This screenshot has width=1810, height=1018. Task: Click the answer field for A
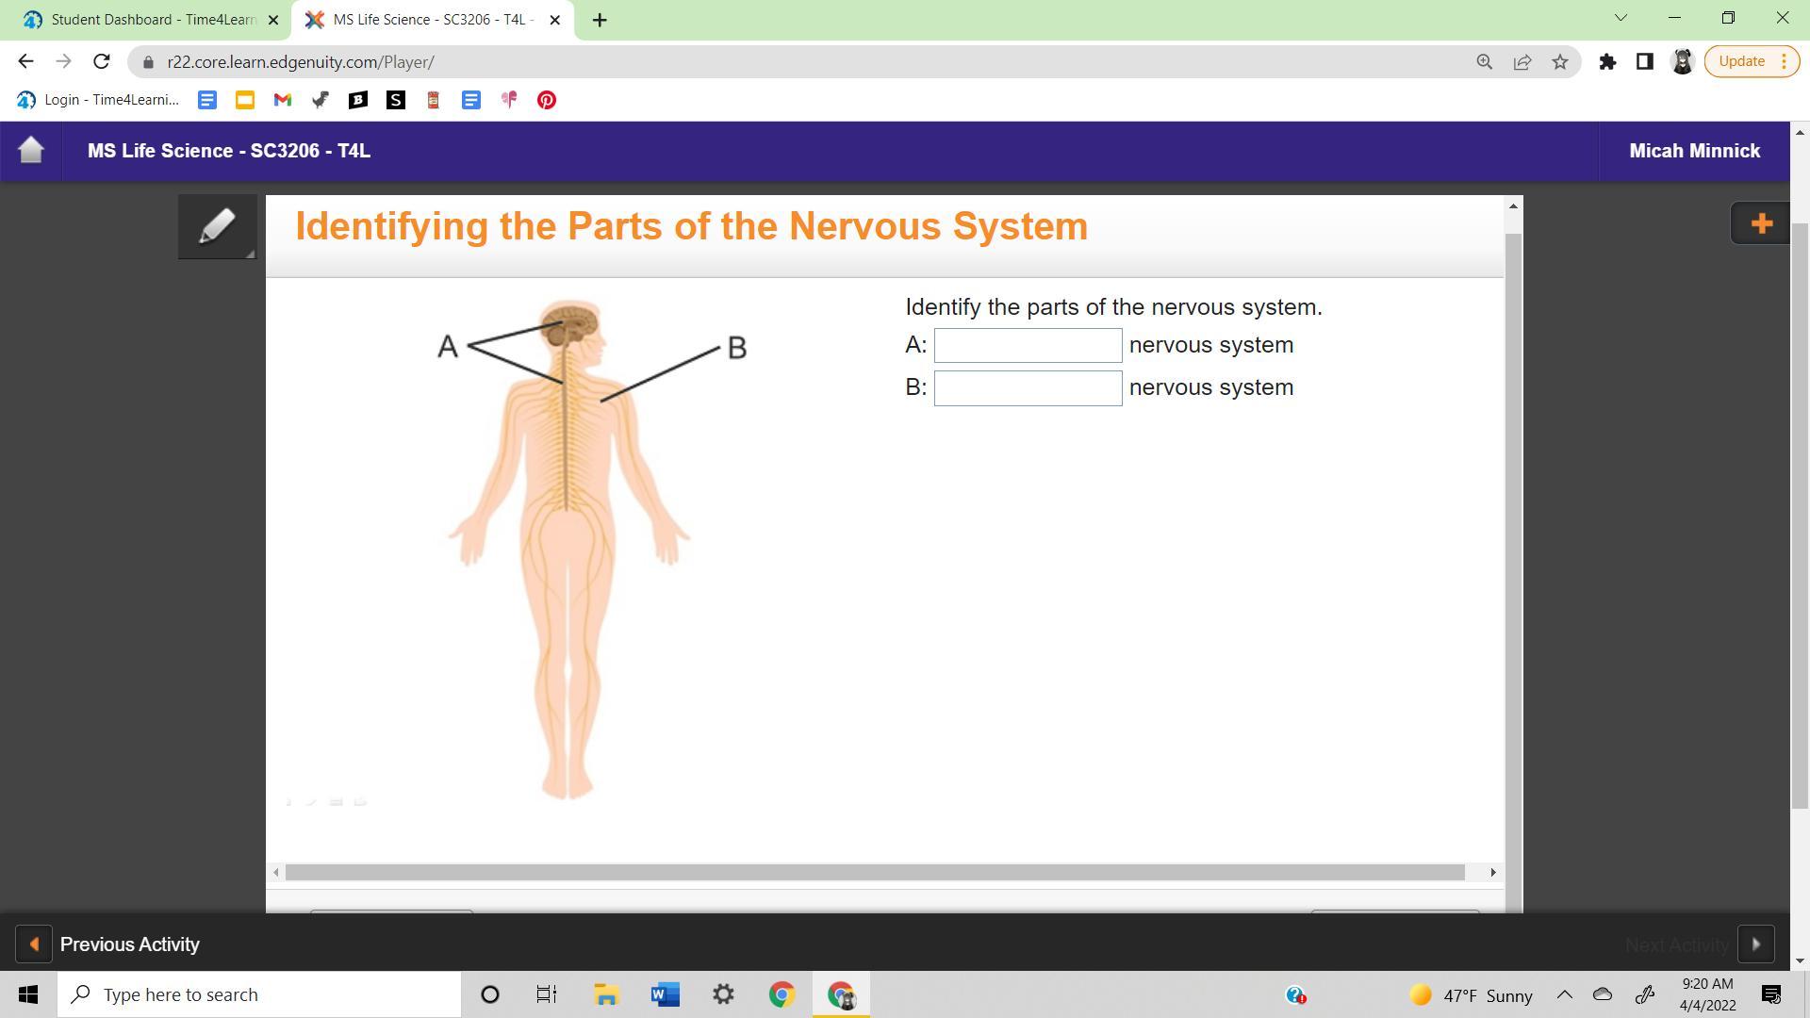click(x=1028, y=346)
